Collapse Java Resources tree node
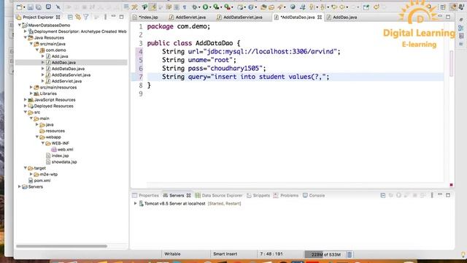Viewport: 467px width, 263px height. click(x=26, y=37)
